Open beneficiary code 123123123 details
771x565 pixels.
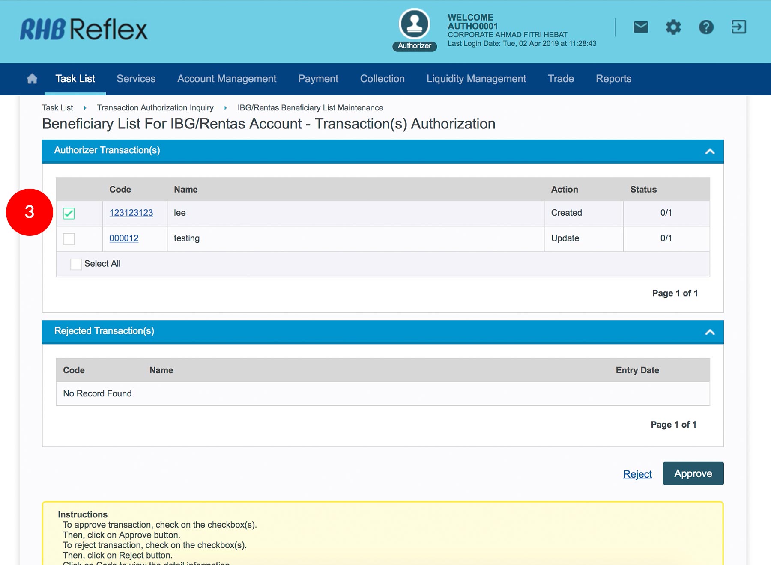131,213
